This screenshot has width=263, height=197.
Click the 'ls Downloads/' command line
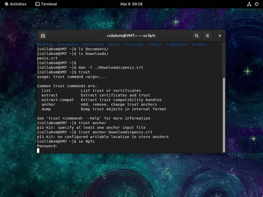click(73, 54)
